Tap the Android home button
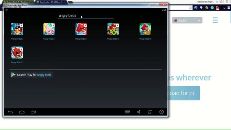 pos(22,112)
